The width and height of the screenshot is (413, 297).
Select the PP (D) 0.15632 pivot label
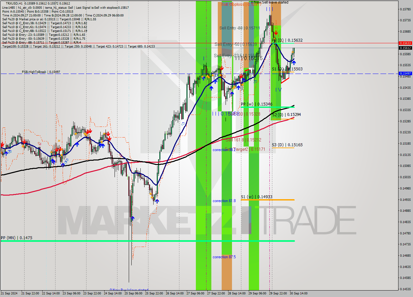point(287,40)
